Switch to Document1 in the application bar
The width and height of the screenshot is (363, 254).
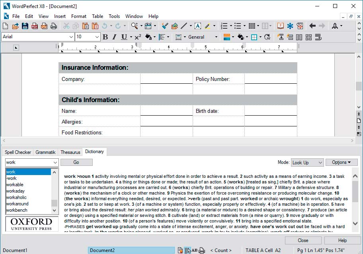(15, 250)
